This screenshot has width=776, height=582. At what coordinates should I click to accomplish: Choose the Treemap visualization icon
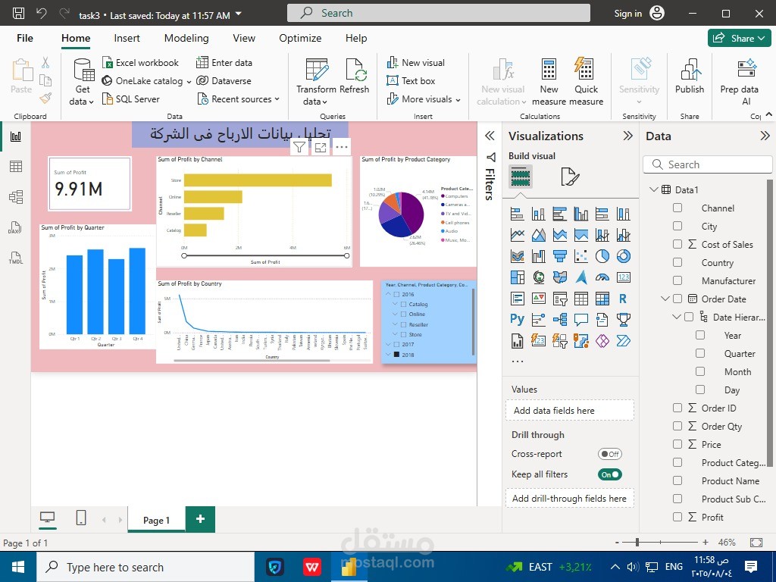click(x=517, y=277)
